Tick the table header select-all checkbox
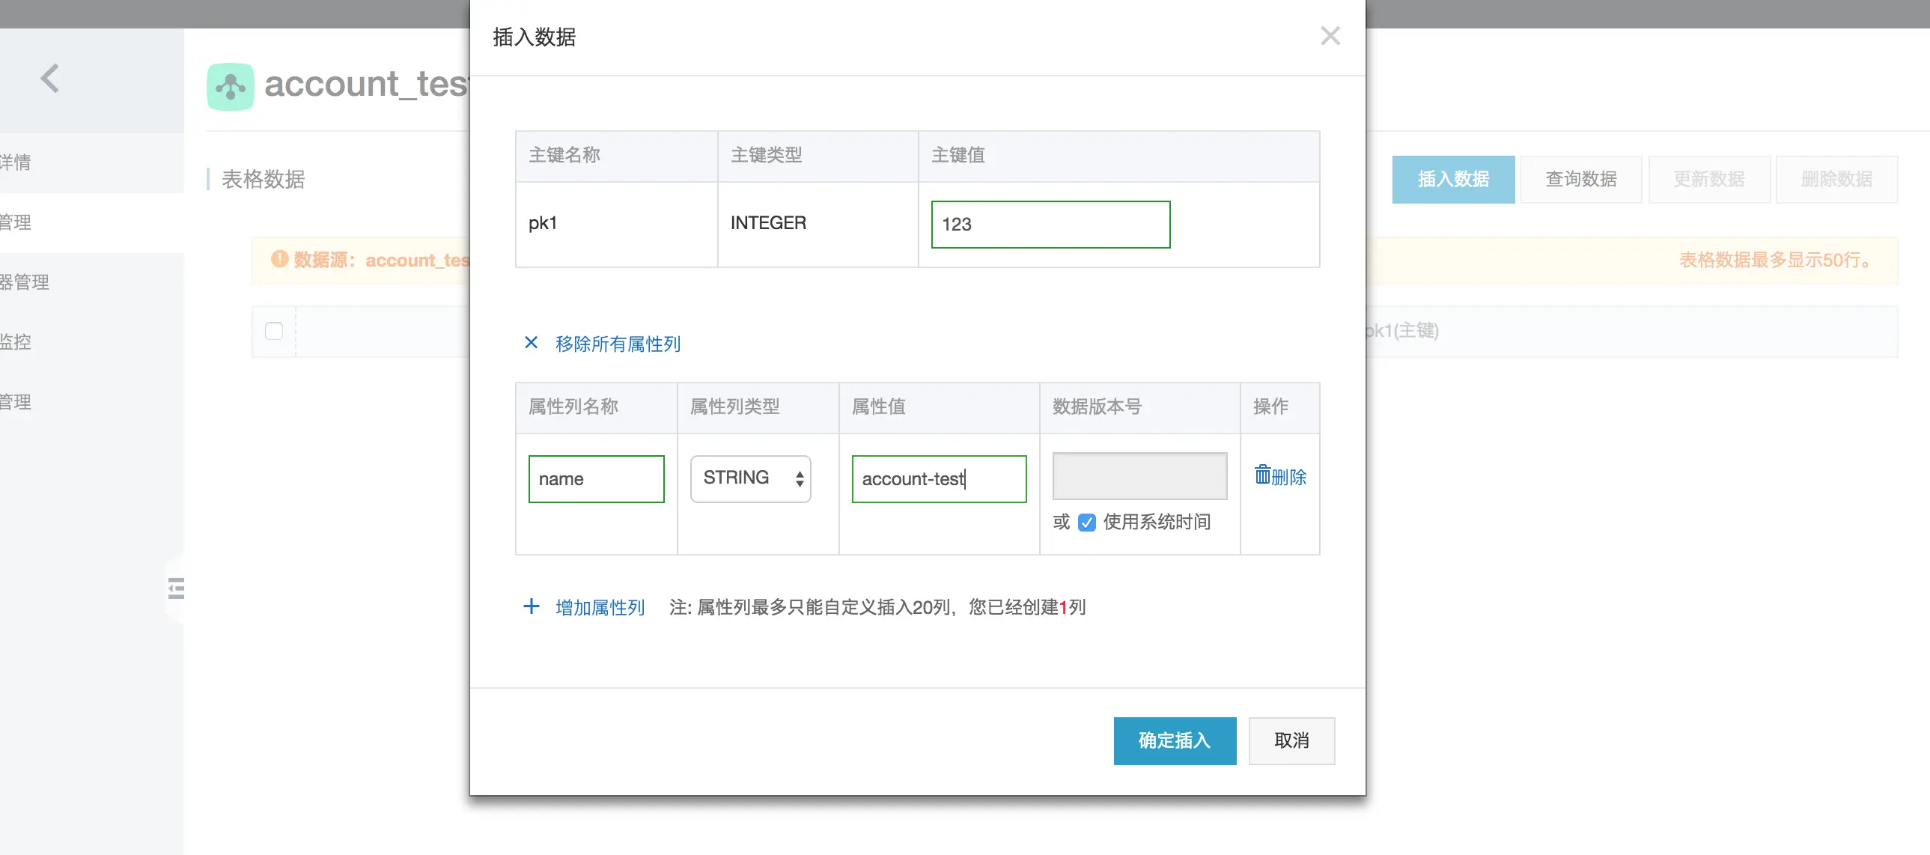The height and width of the screenshot is (855, 1930). (x=274, y=330)
